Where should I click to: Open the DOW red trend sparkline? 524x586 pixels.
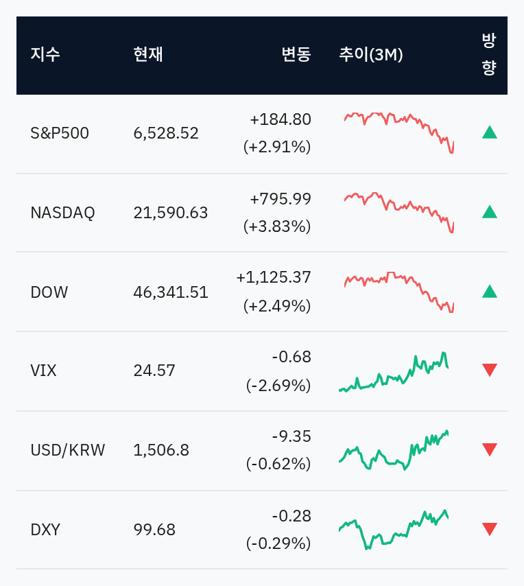tap(399, 292)
